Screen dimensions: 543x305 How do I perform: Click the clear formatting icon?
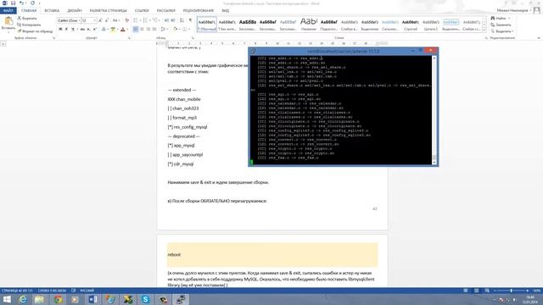(126, 20)
